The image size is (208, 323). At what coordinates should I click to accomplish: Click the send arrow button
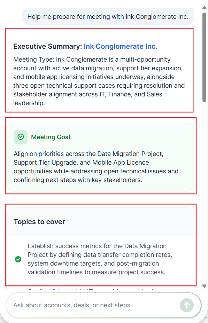186,305
